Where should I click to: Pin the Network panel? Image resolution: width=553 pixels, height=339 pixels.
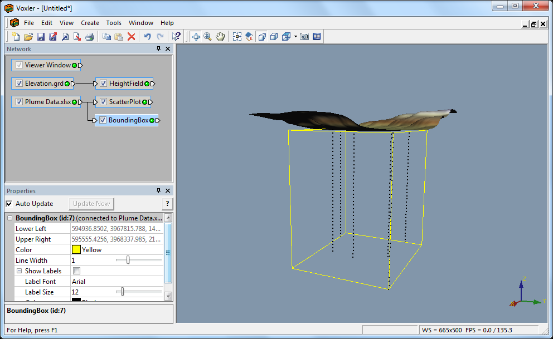(x=158, y=48)
